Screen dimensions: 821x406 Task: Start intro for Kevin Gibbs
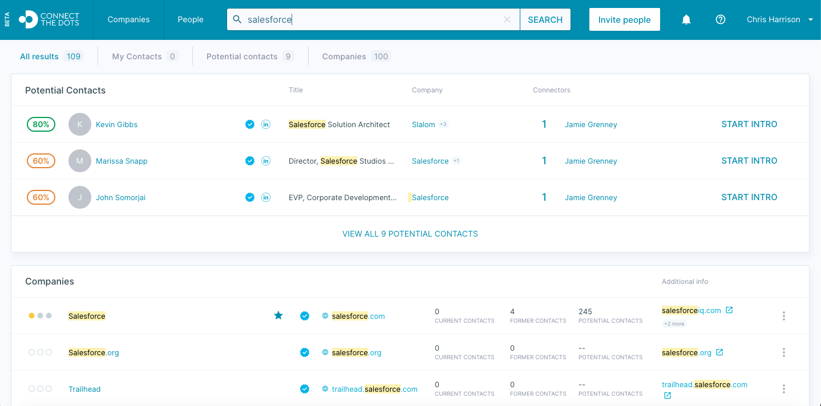click(x=749, y=124)
